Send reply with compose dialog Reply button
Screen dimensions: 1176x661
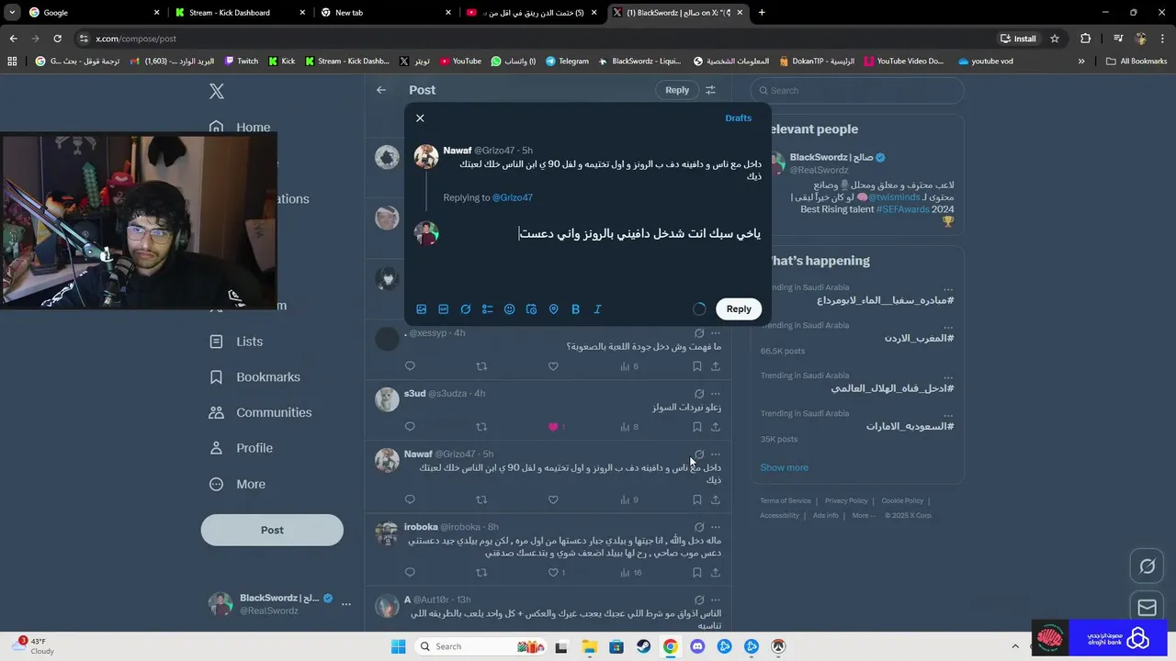pyautogui.click(x=739, y=308)
